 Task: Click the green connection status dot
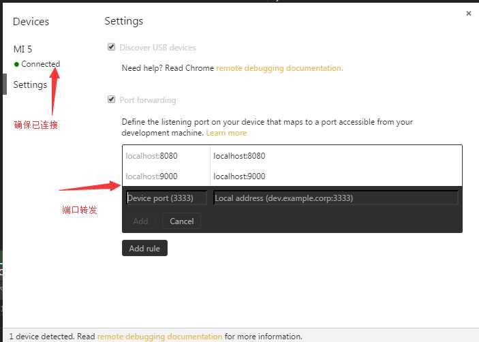[16, 65]
